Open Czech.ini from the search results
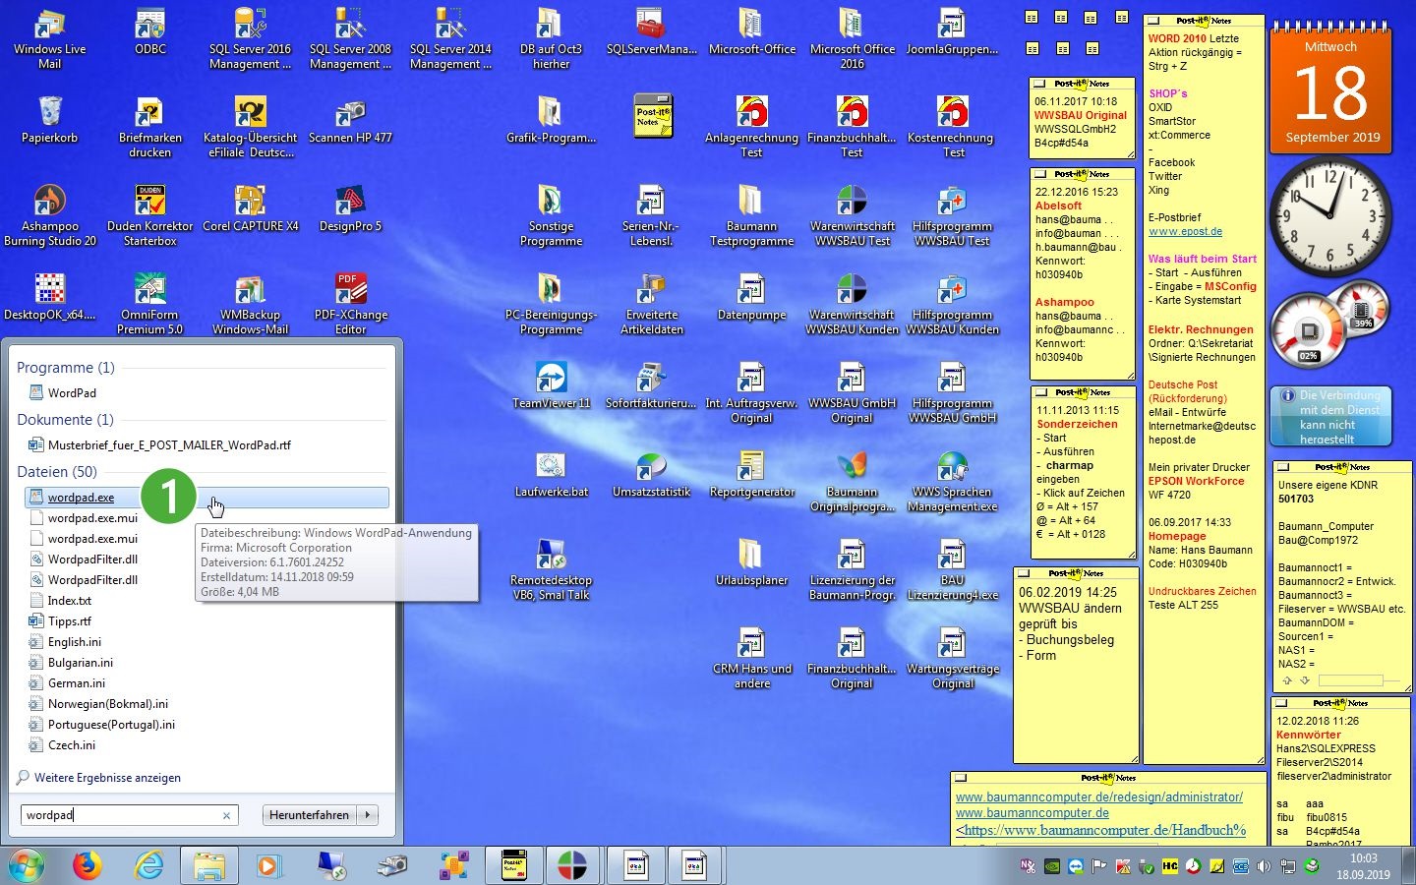 tap(71, 745)
